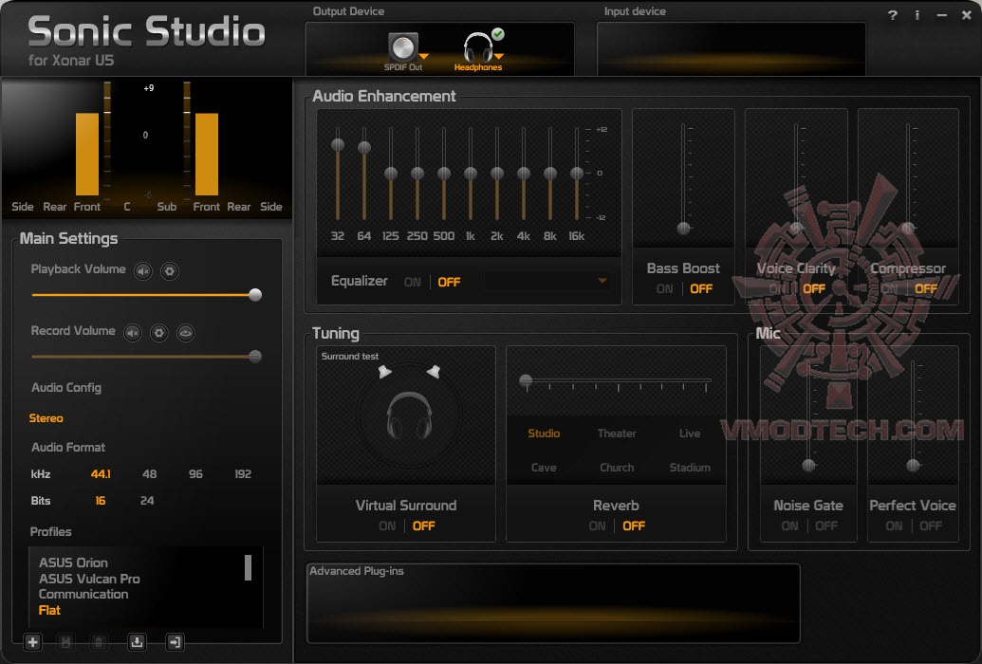Select the Communication profile
Image resolution: width=982 pixels, height=664 pixels.
coord(83,595)
